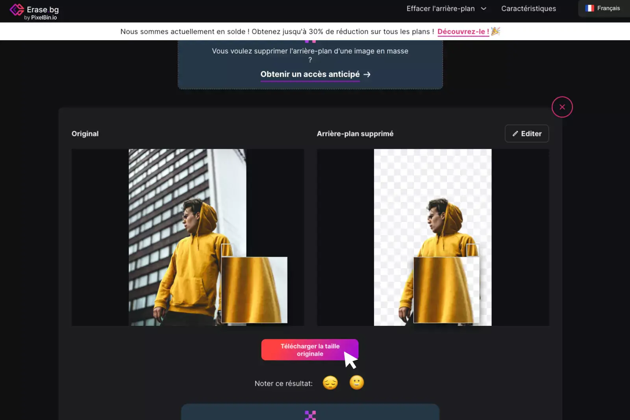This screenshot has height=420, width=630.
Task: Close the result panel with the X
Action: 562,107
